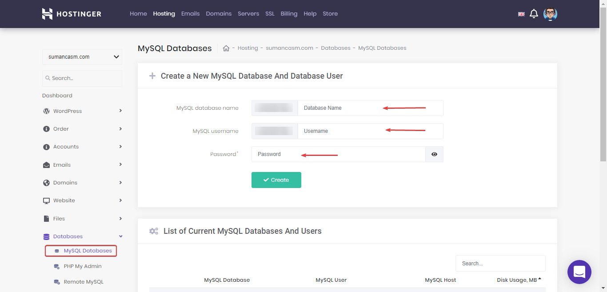Click the Hostinger logo

[72, 14]
